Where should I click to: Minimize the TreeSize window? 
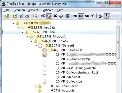(x=99, y=2)
